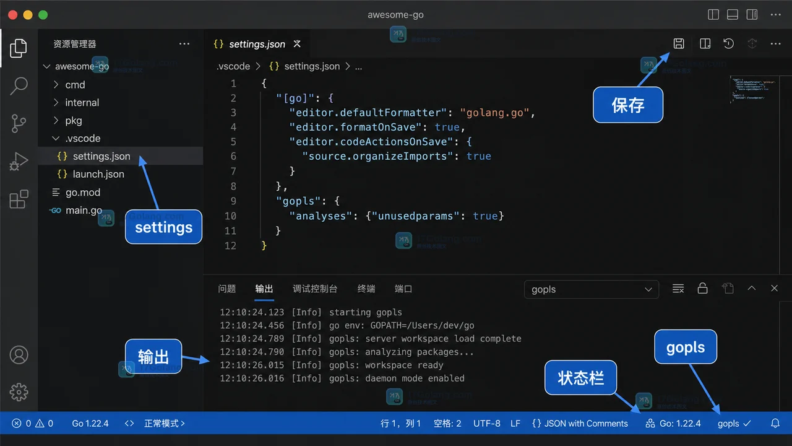792x446 pixels.
Task: Open the Search view in activity bar
Action: coord(19,86)
